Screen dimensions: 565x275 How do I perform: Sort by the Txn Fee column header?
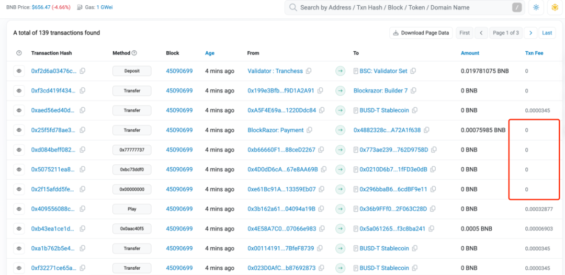coord(534,53)
